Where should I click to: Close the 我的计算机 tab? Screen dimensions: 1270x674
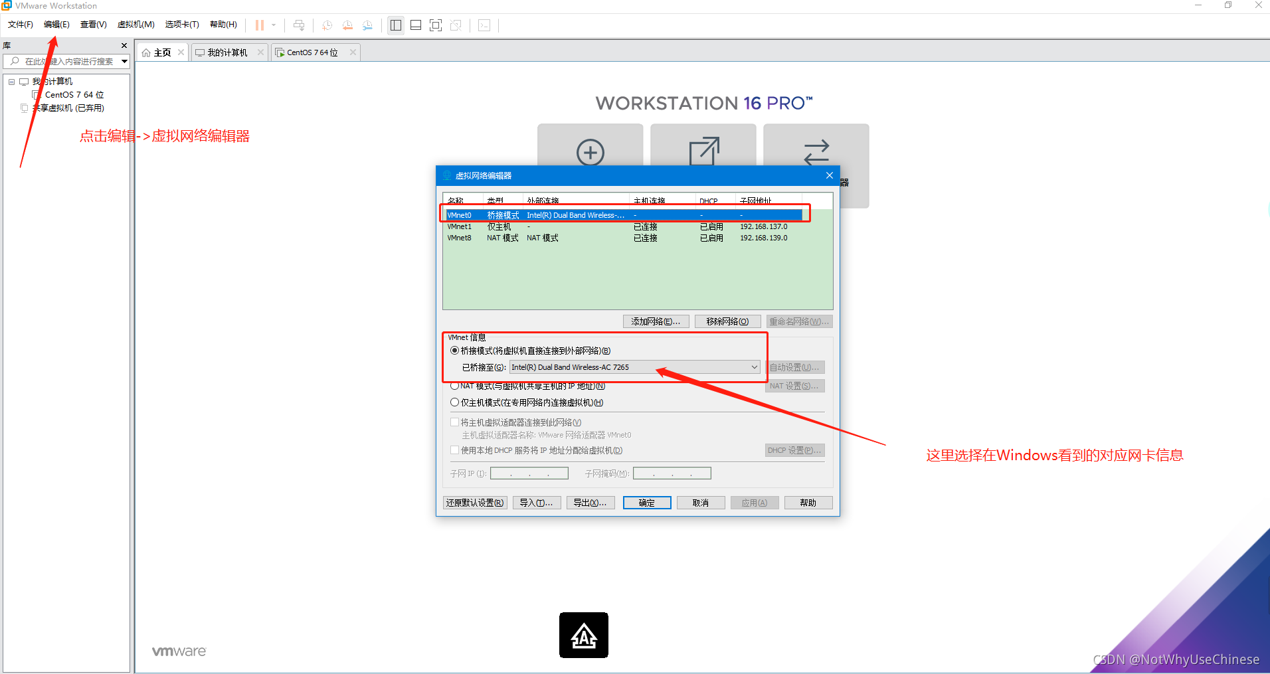pos(260,52)
